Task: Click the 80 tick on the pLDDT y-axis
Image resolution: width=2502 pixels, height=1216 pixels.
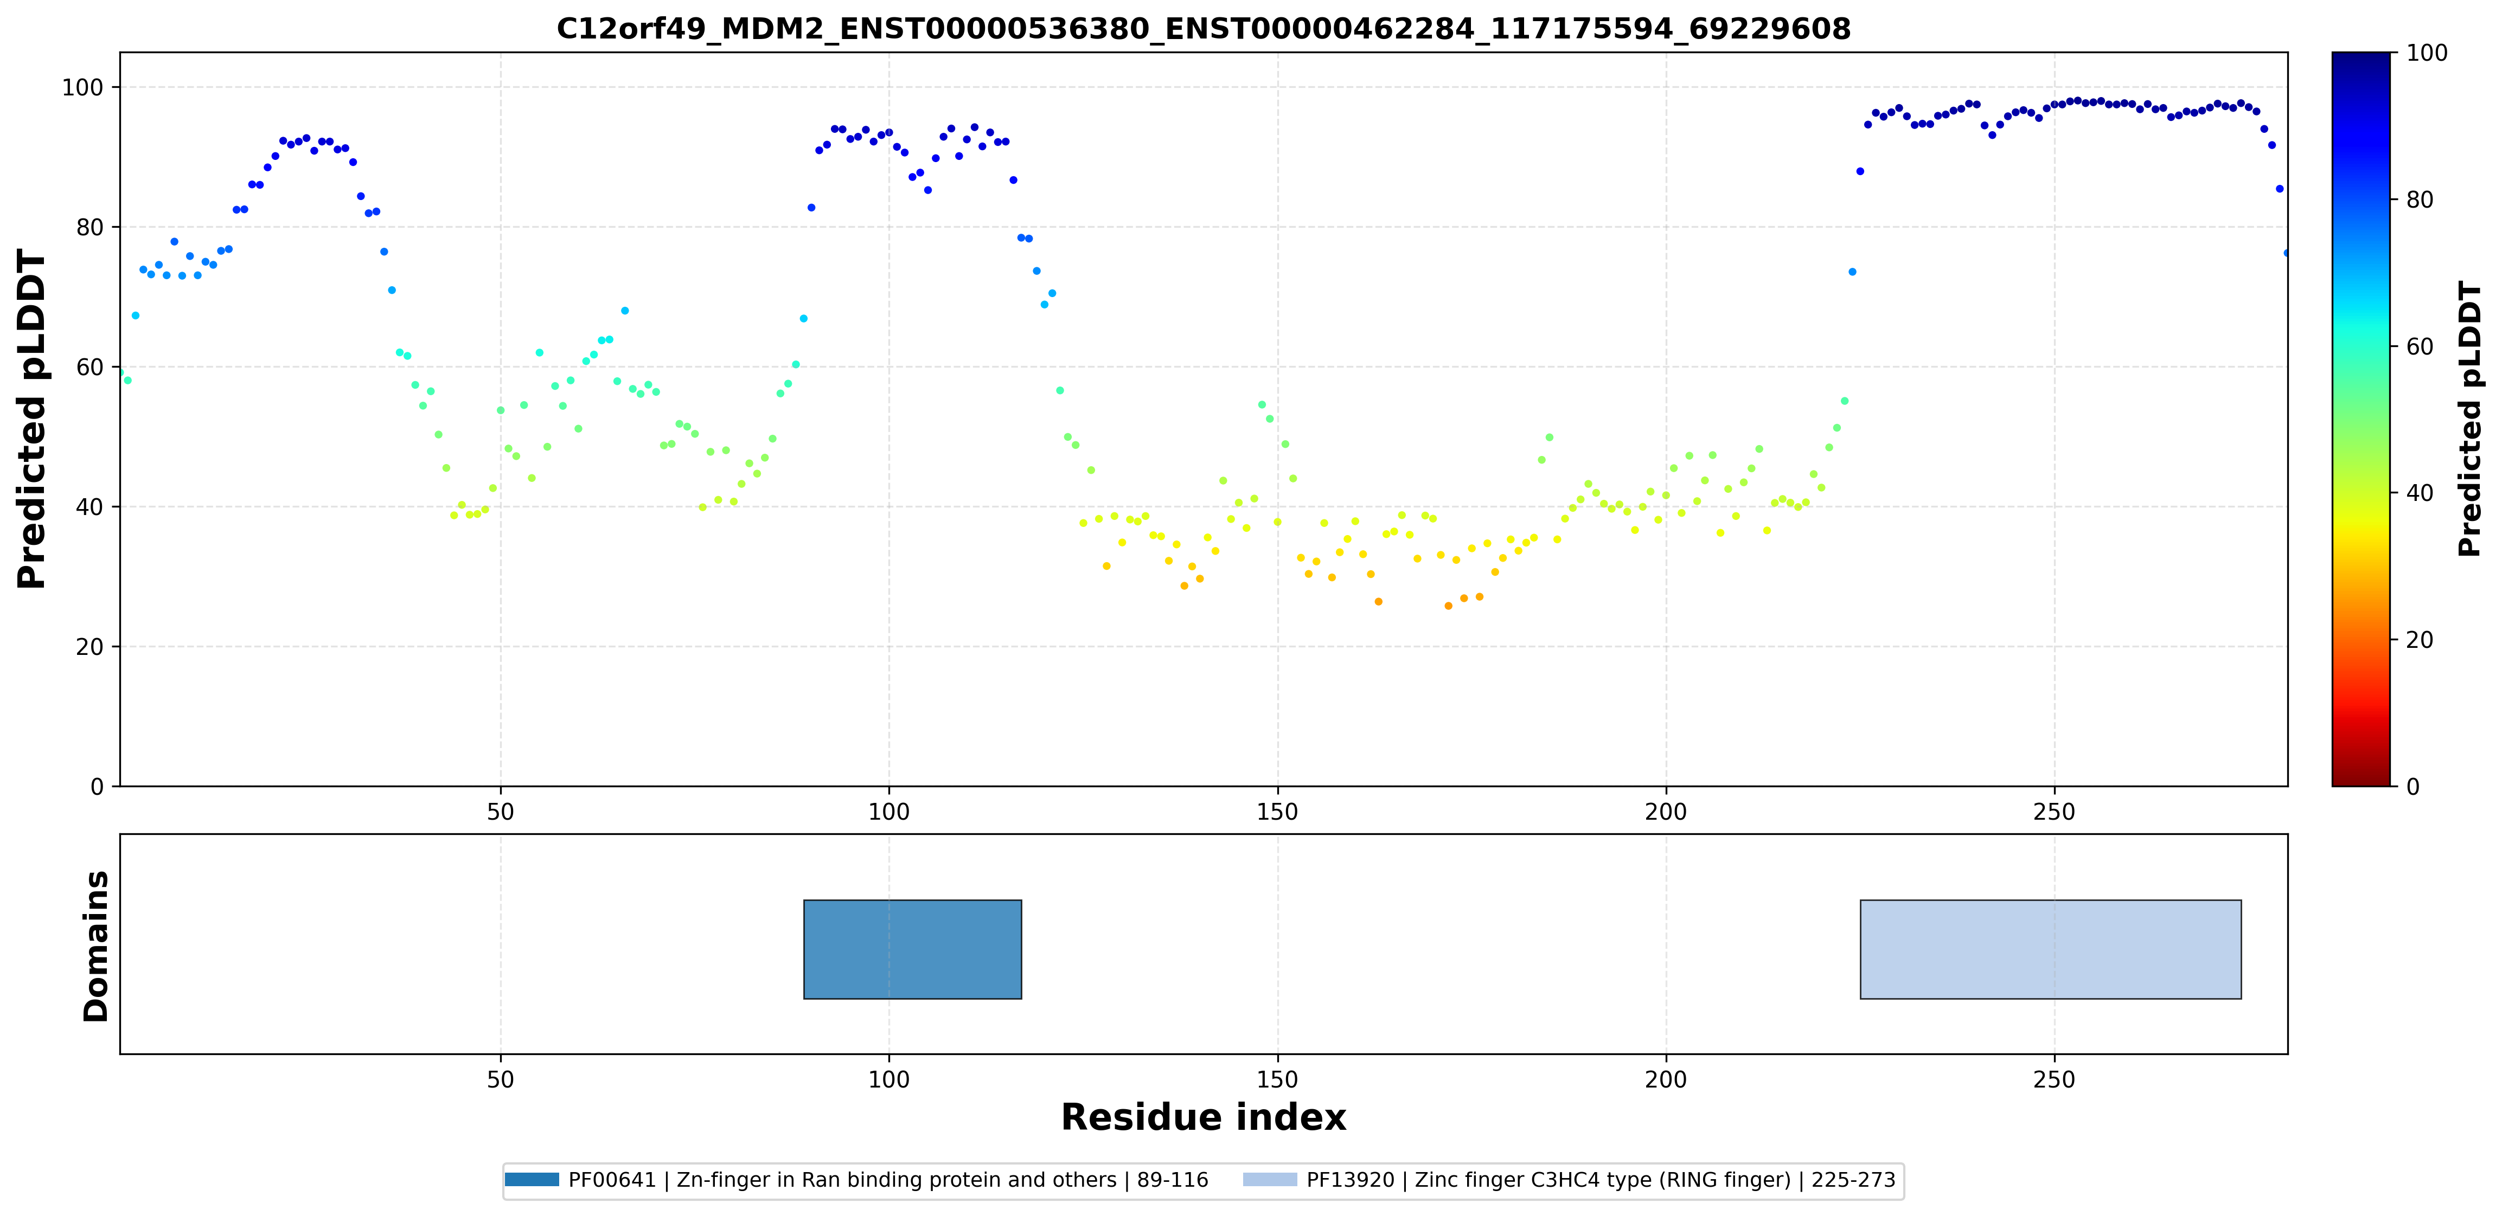Action: point(89,227)
